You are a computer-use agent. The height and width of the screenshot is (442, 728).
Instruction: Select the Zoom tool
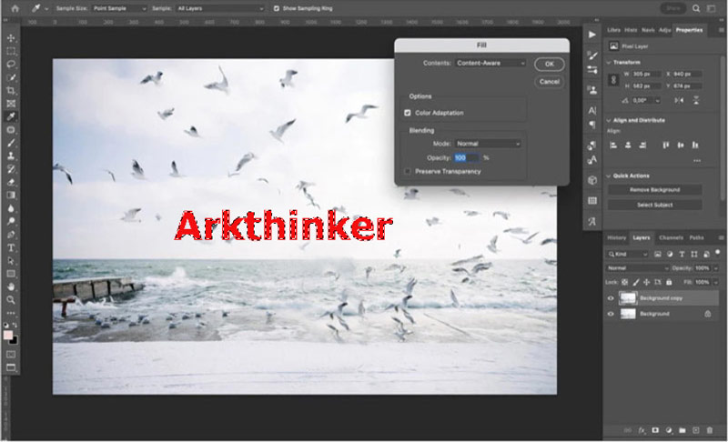coord(11,299)
